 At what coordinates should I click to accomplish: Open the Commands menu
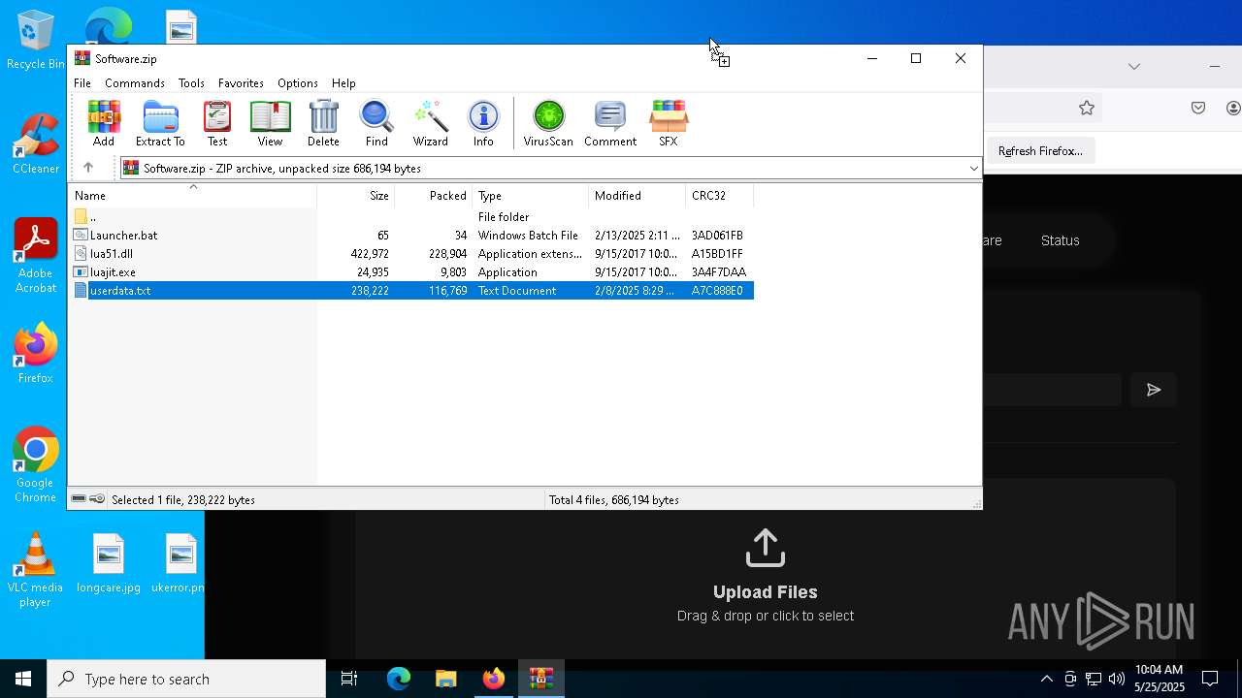[135, 83]
